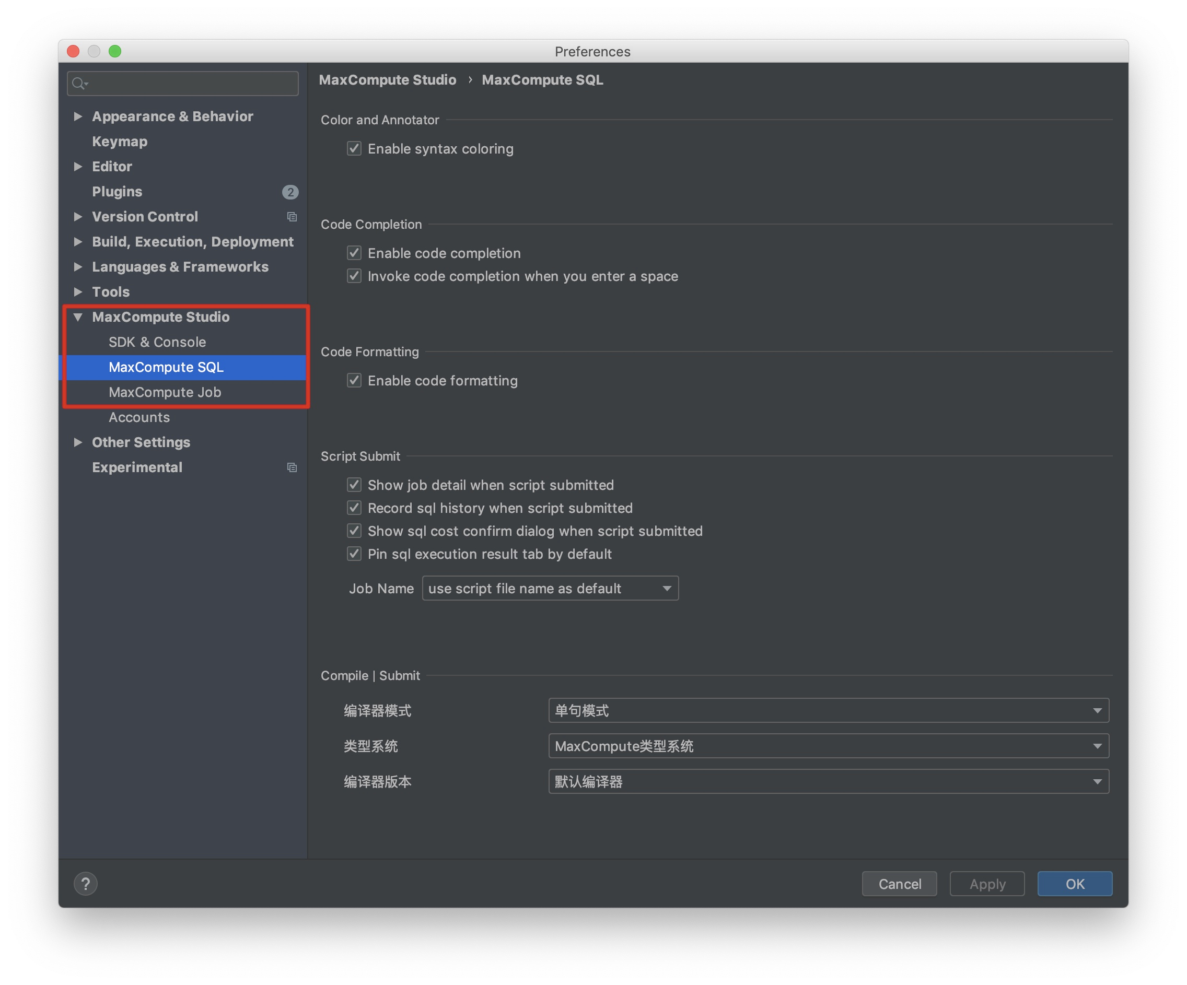This screenshot has height=985, width=1187.
Task: Click the export settings icon next to Version Control
Action: (x=292, y=216)
